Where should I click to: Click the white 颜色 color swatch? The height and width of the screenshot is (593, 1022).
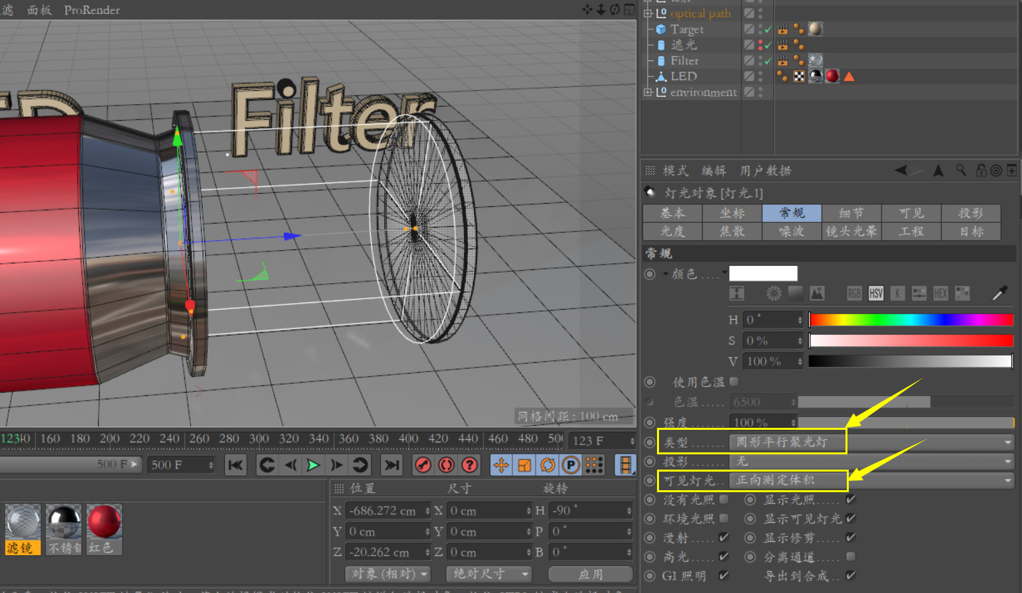coord(763,273)
